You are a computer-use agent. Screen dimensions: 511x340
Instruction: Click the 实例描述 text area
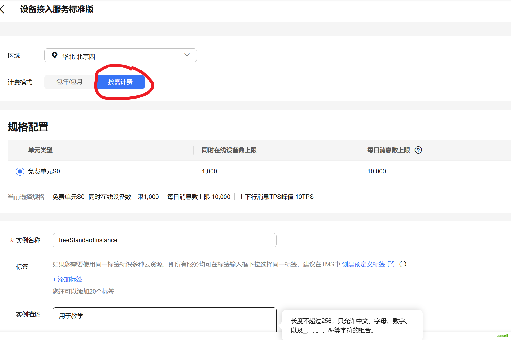[164, 320]
